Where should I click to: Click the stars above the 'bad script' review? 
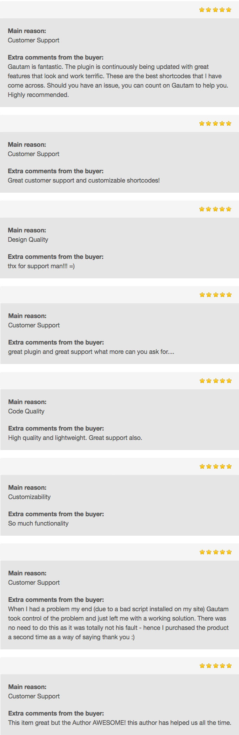pos(216,552)
